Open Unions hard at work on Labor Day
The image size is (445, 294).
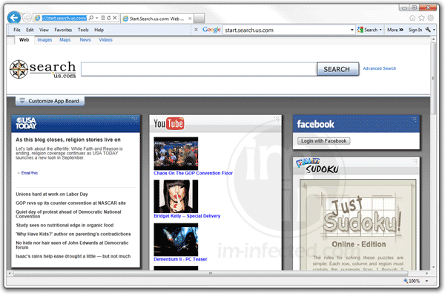(52, 195)
